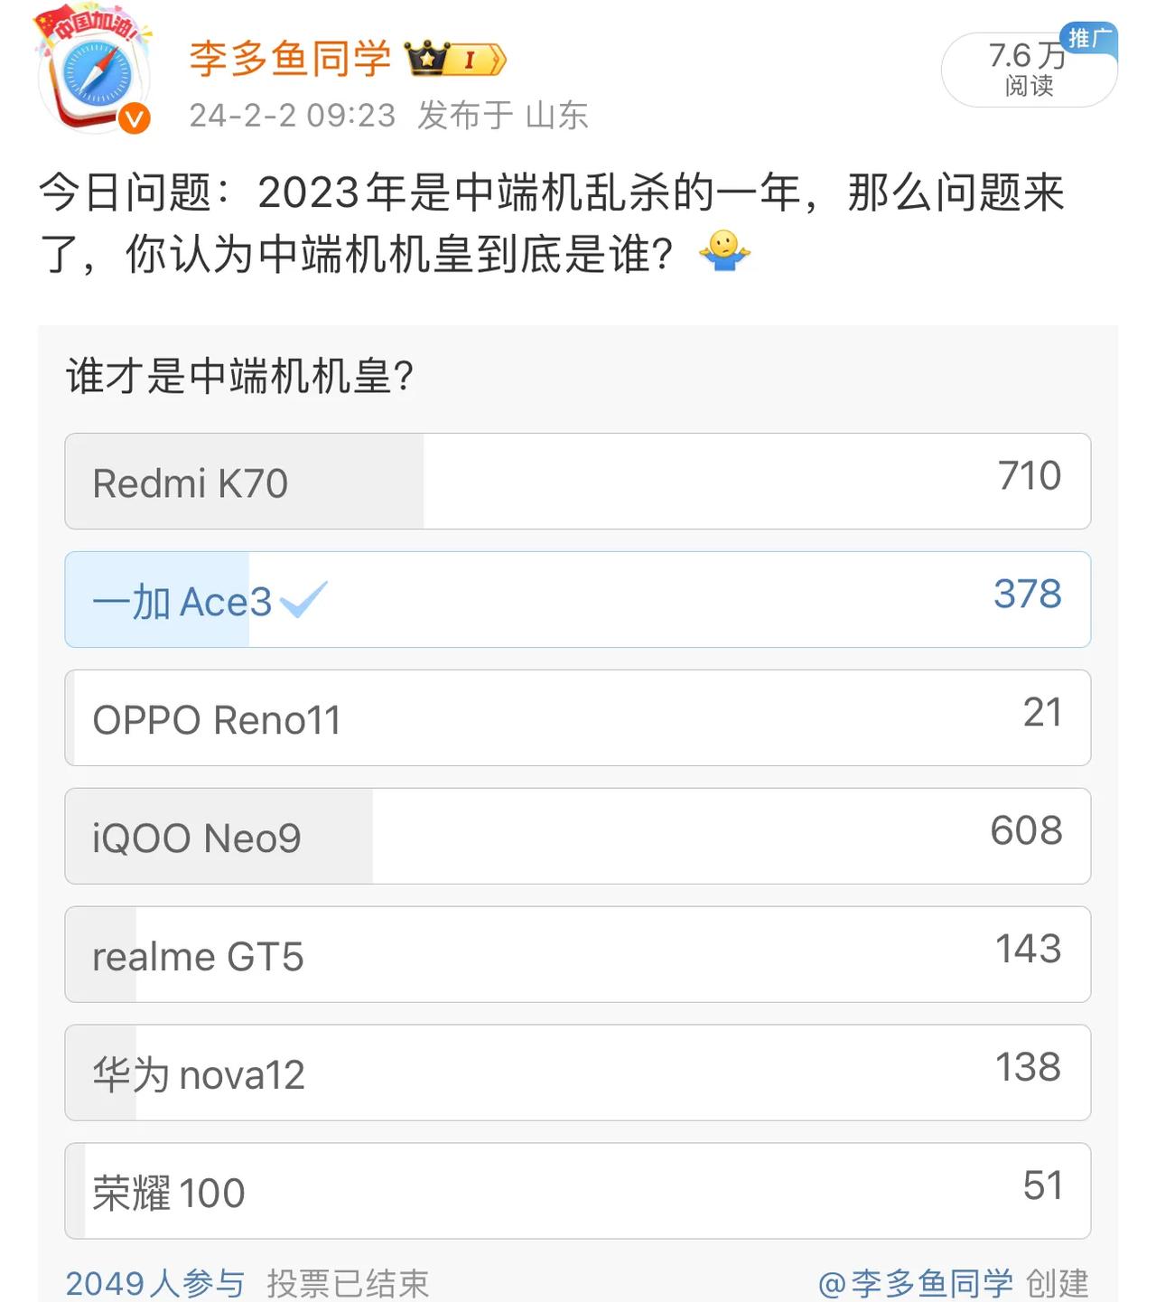This screenshot has width=1156, height=1302.
Task: Choose the realme GT5 poll option
Action: [577, 955]
